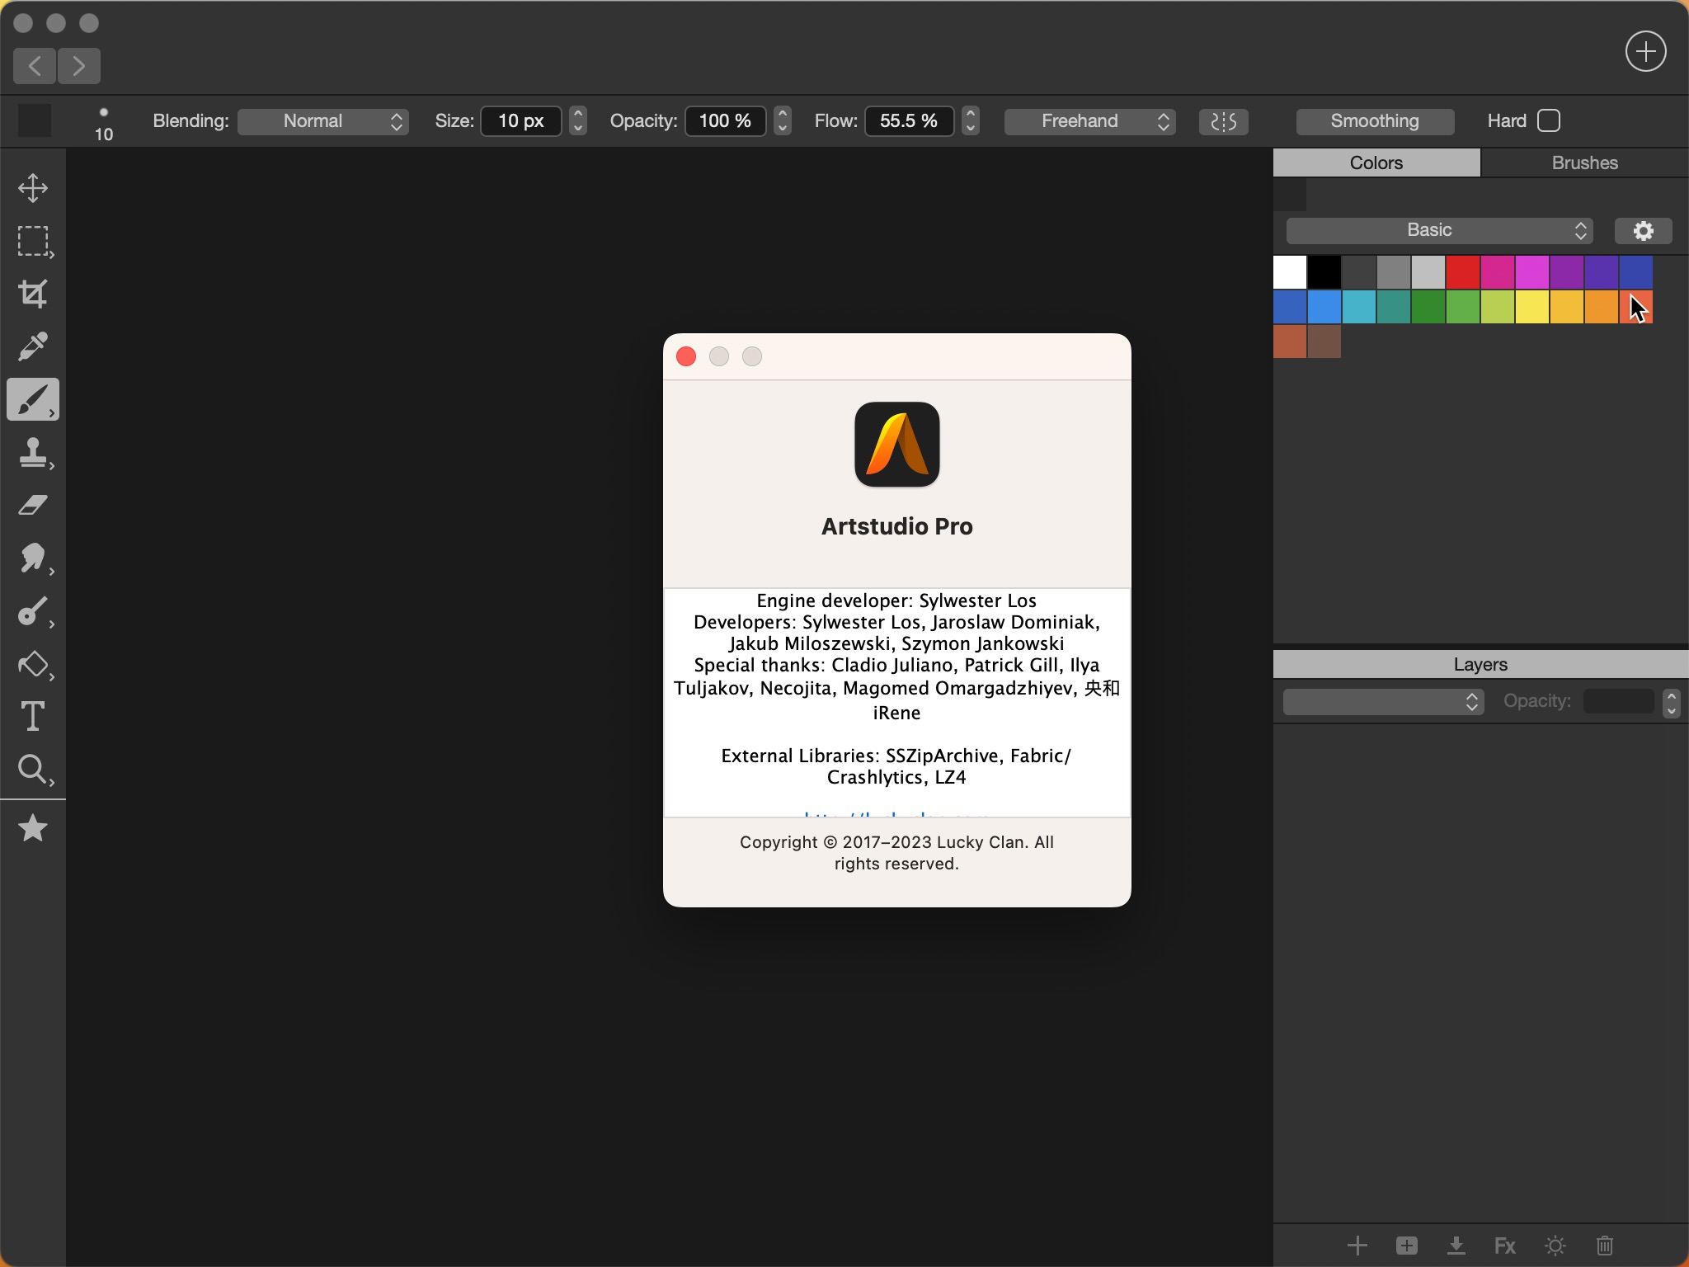Select the Move tool

(x=33, y=188)
